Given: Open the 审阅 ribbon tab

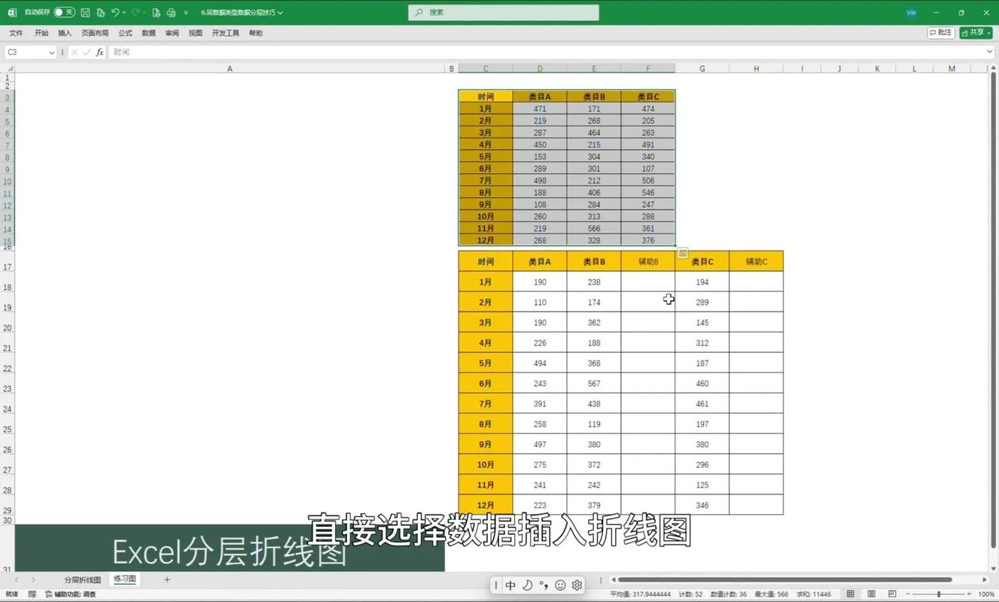Looking at the screenshot, I should pyautogui.click(x=172, y=33).
